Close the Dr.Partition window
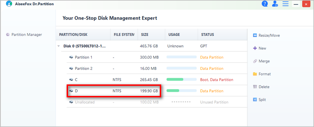 point(306,4)
